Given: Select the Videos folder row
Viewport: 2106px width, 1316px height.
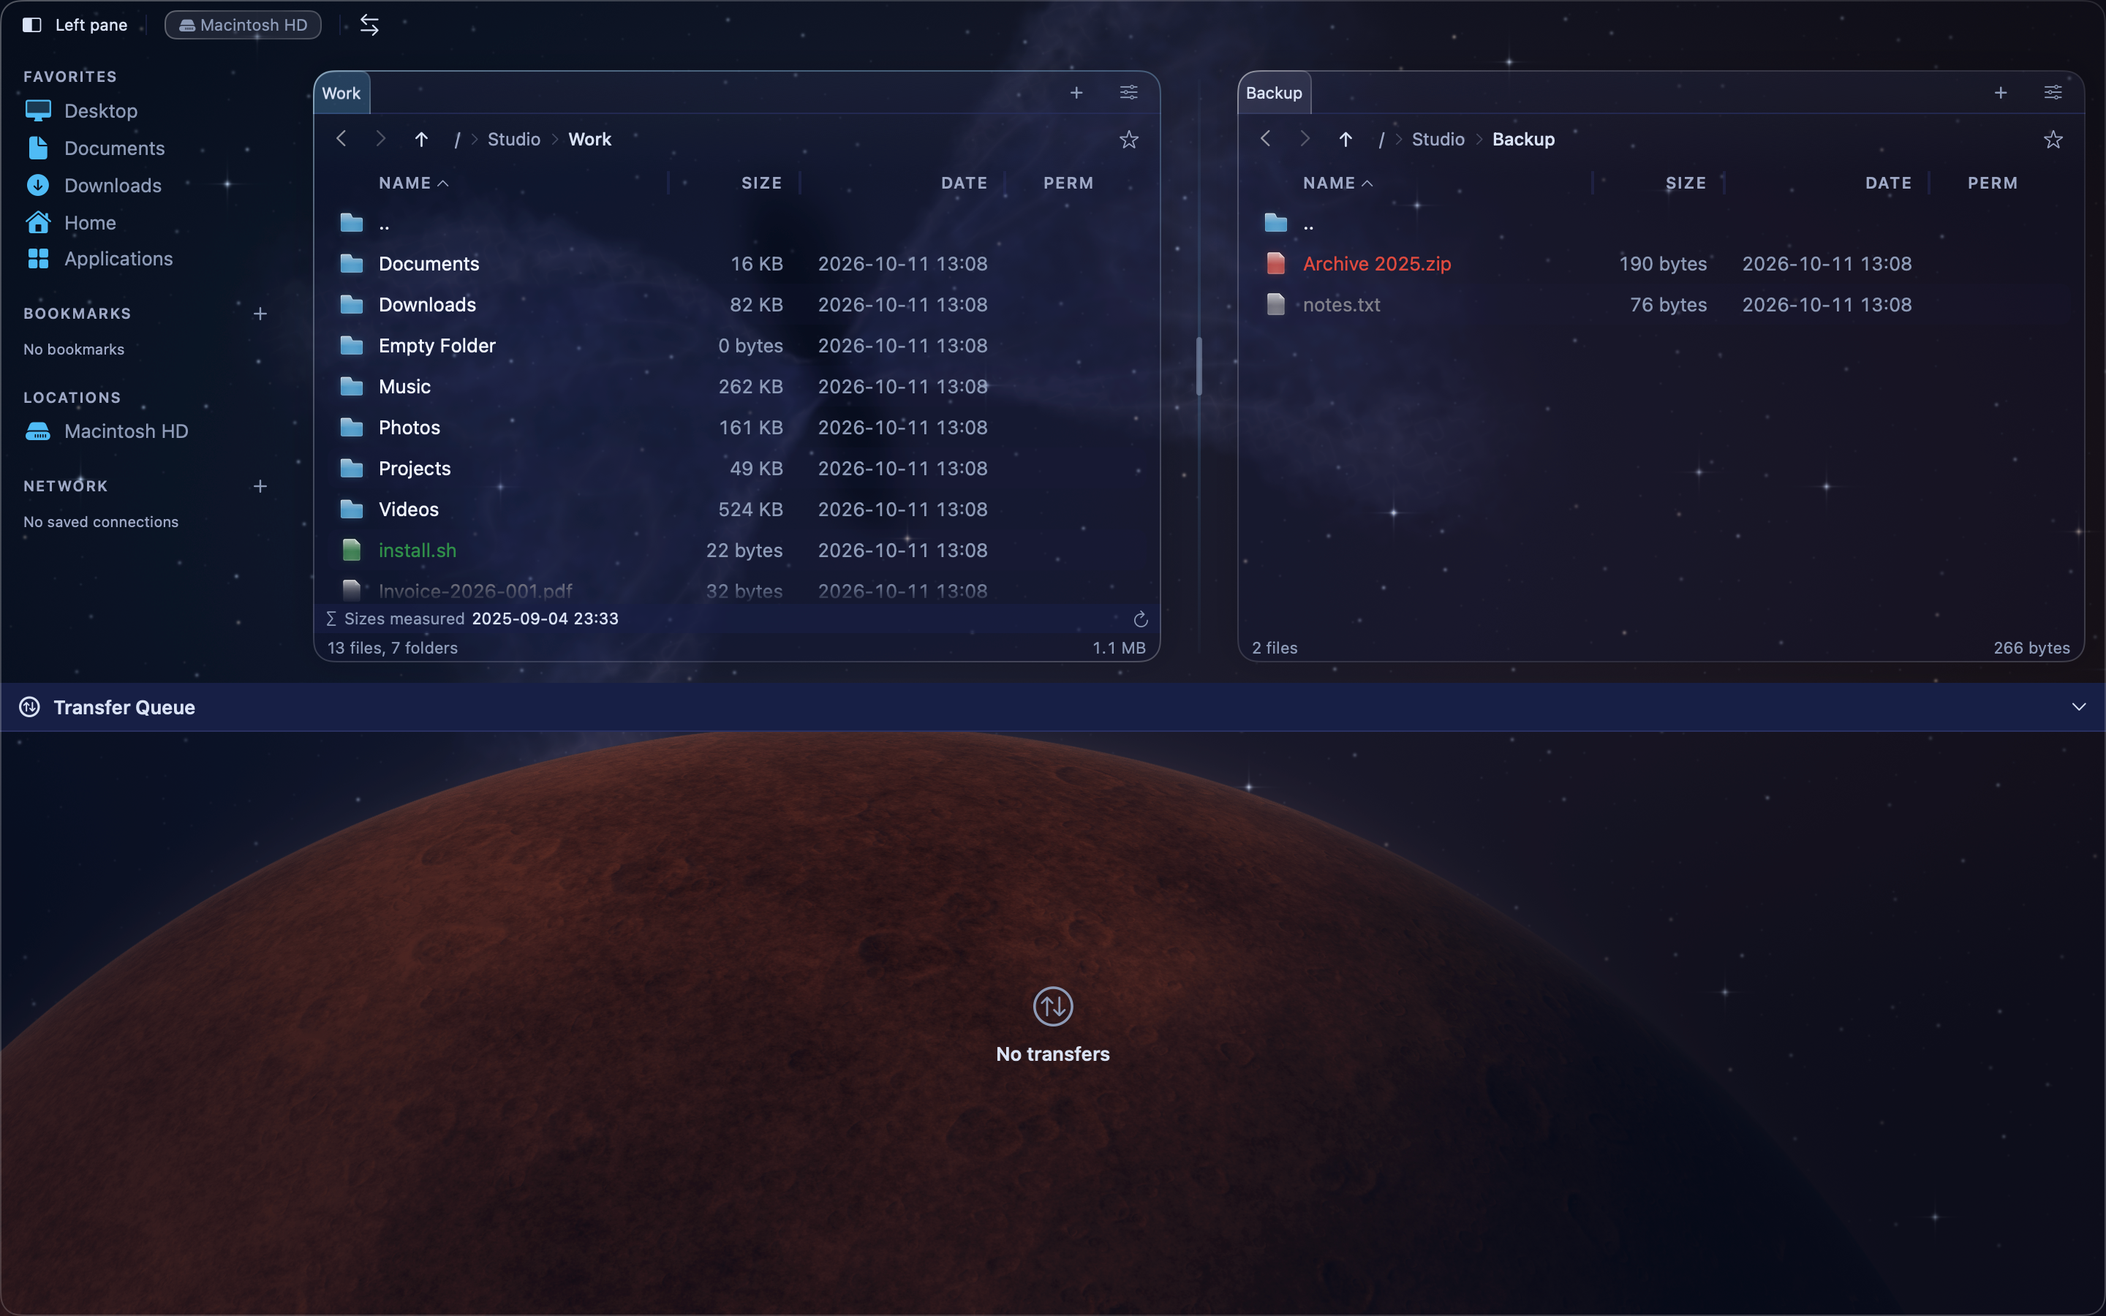Looking at the screenshot, I should 736,509.
